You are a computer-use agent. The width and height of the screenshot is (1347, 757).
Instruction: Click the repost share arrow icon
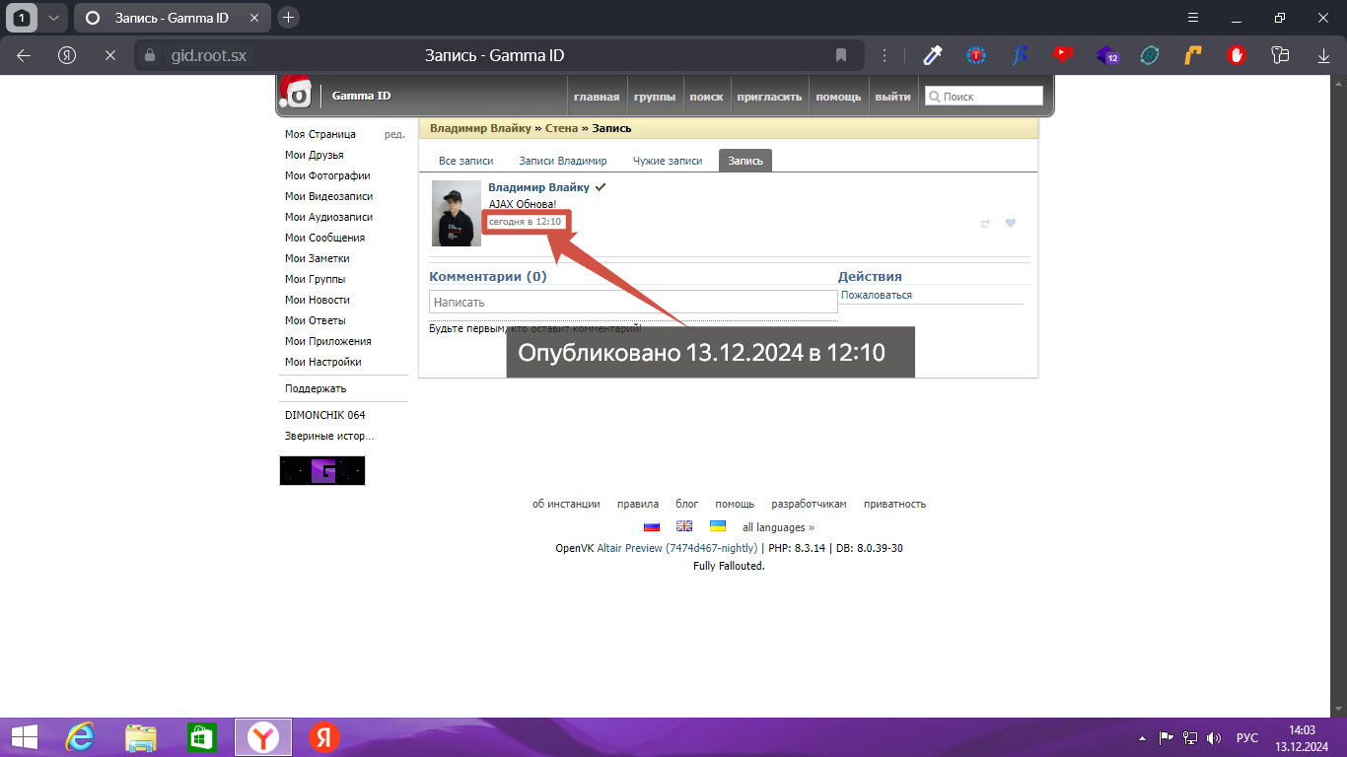coord(984,223)
